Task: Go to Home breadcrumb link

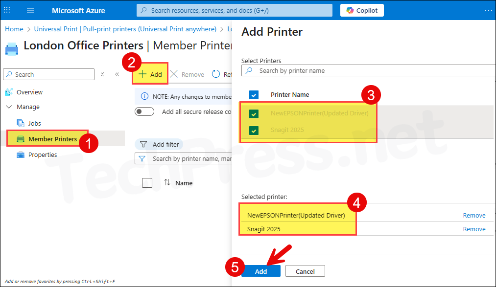Action: click(14, 29)
